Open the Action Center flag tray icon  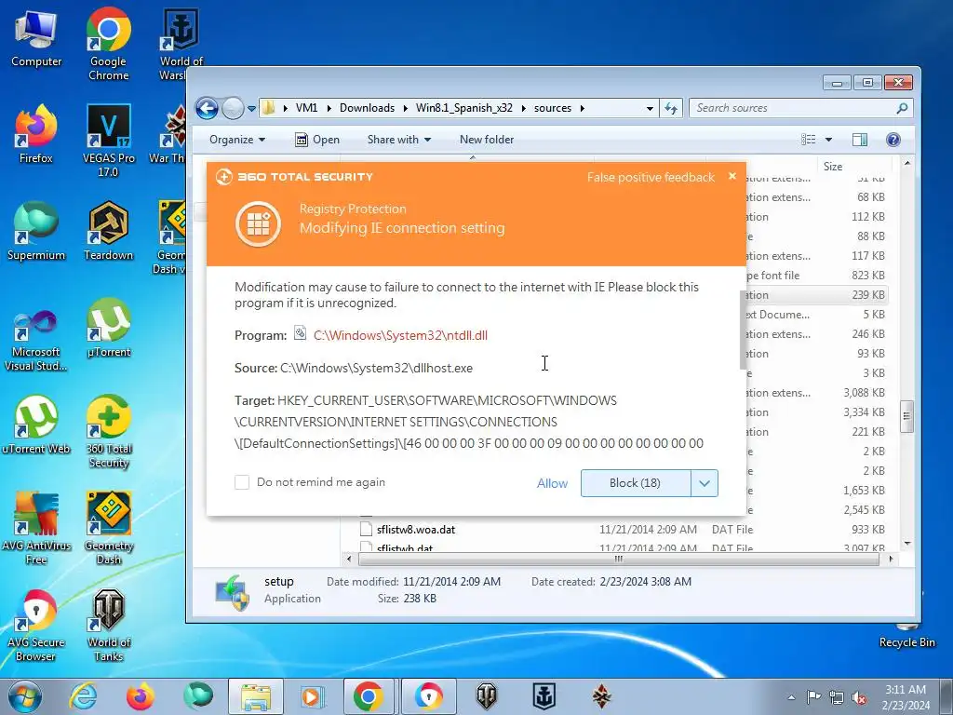pos(813,697)
